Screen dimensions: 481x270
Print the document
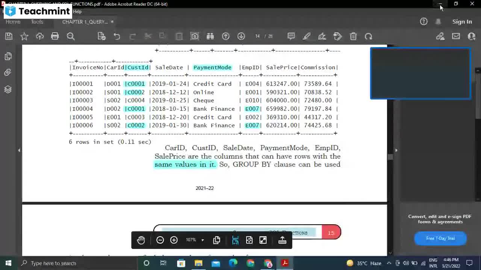[x=55, y=36]
